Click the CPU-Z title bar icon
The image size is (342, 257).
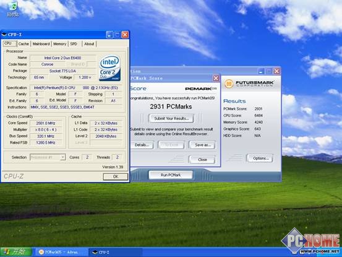point(4,35)
